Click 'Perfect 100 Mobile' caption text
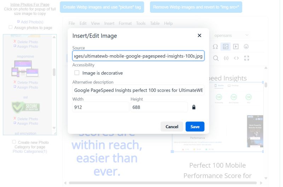283x187 pixels. click(218, 165)
